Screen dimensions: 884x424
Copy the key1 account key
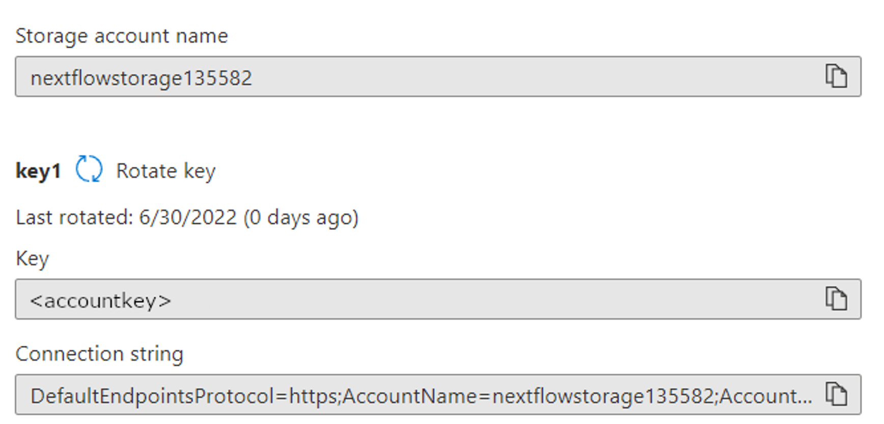coord(836,298)
